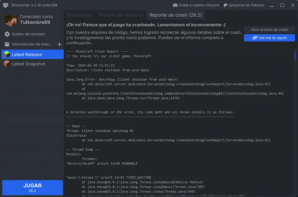Click 'Description: Client shutdown from post-main' line

click(108, 70)
